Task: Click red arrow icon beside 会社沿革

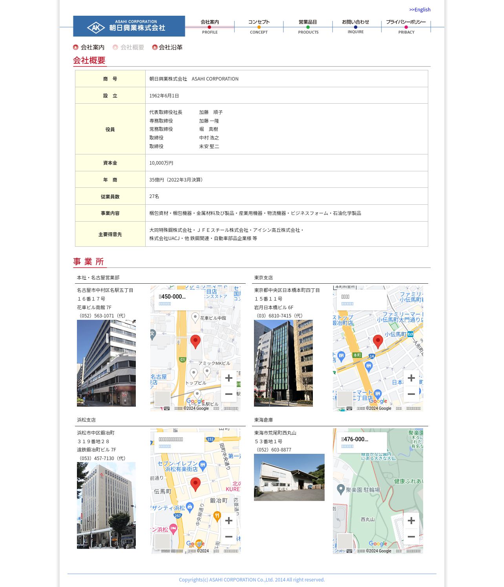Action: pyautogui.click(x=155, y=47)
